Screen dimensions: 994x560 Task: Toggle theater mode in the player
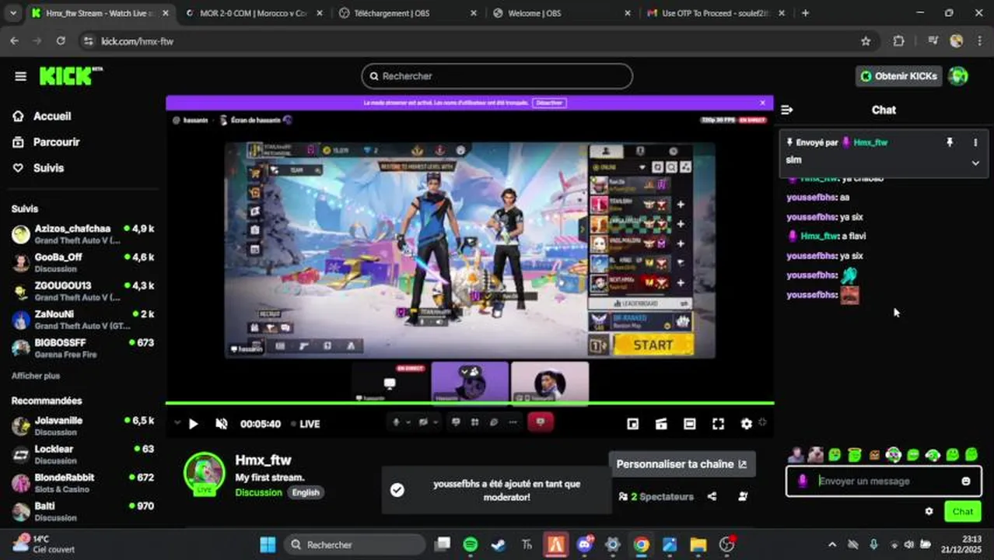[x=690, y=424]
